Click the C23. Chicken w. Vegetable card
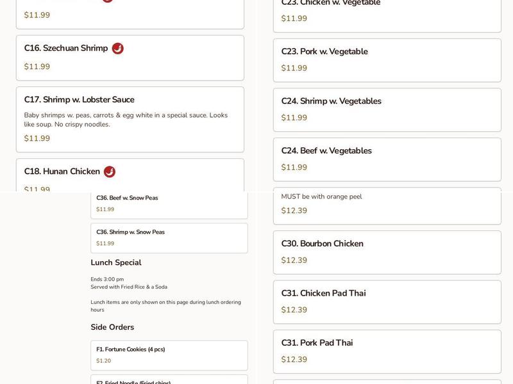513x384 pixels. point(387,13)
